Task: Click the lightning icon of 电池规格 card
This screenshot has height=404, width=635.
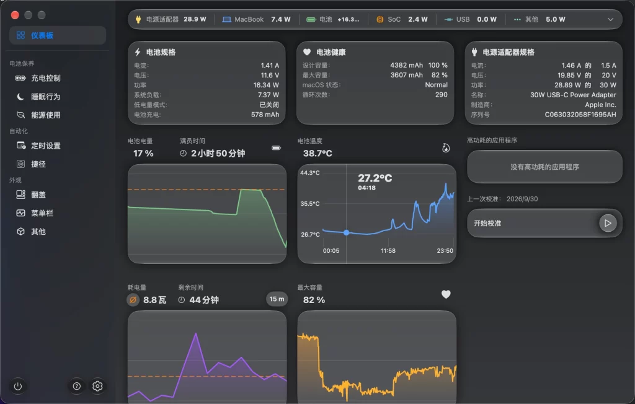Action: tap(138, 52)
